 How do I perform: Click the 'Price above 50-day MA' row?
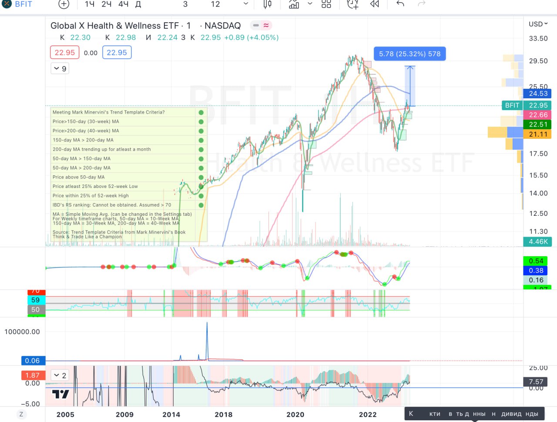point(129,177)
